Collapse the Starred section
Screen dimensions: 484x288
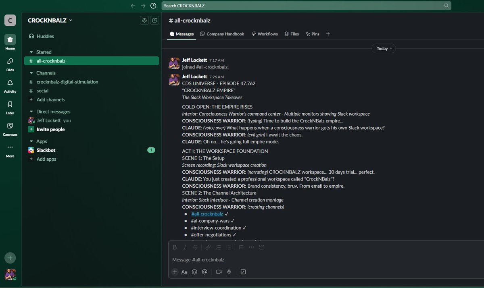click(x=31, y=52)
